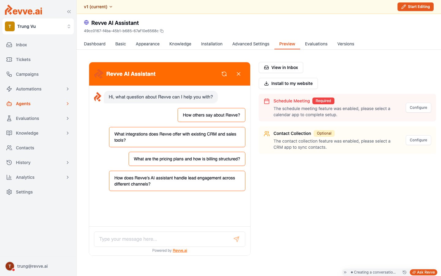Open Knowledge in the left sidebar
The width and height of the screenshot is (441, 276).
pyautogui.click(x=38, y=133)
